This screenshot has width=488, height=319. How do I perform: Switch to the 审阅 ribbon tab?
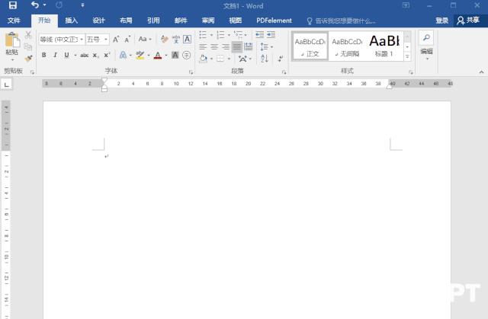pos(208,21)
